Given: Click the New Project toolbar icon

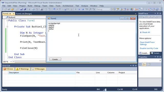Looking at the screenshot, I should tap(5, 9).
